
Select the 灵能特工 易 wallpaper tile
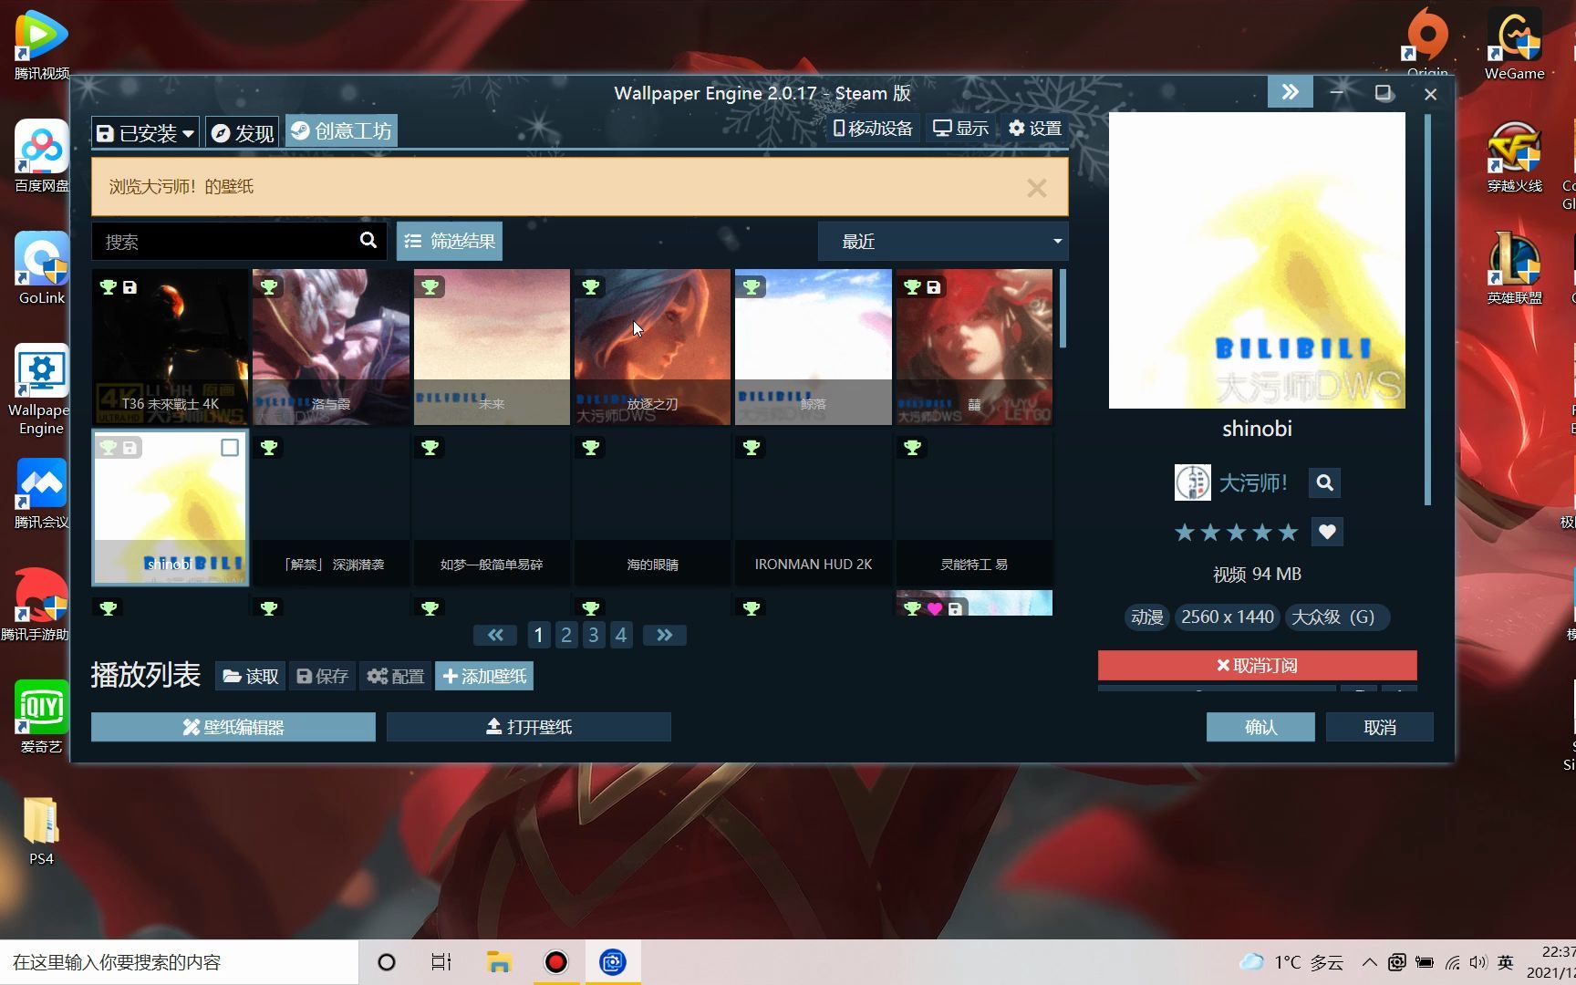[x=974, y=507]
